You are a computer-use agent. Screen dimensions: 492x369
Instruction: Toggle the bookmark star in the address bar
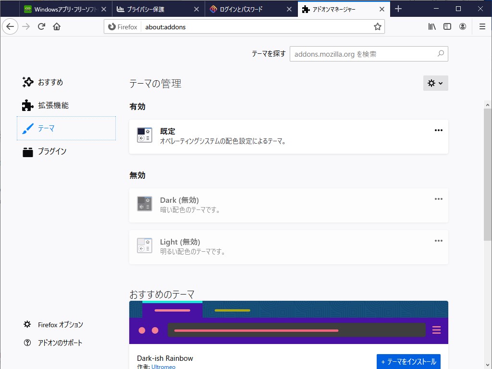pyautogui.click(x=378, y=26)
